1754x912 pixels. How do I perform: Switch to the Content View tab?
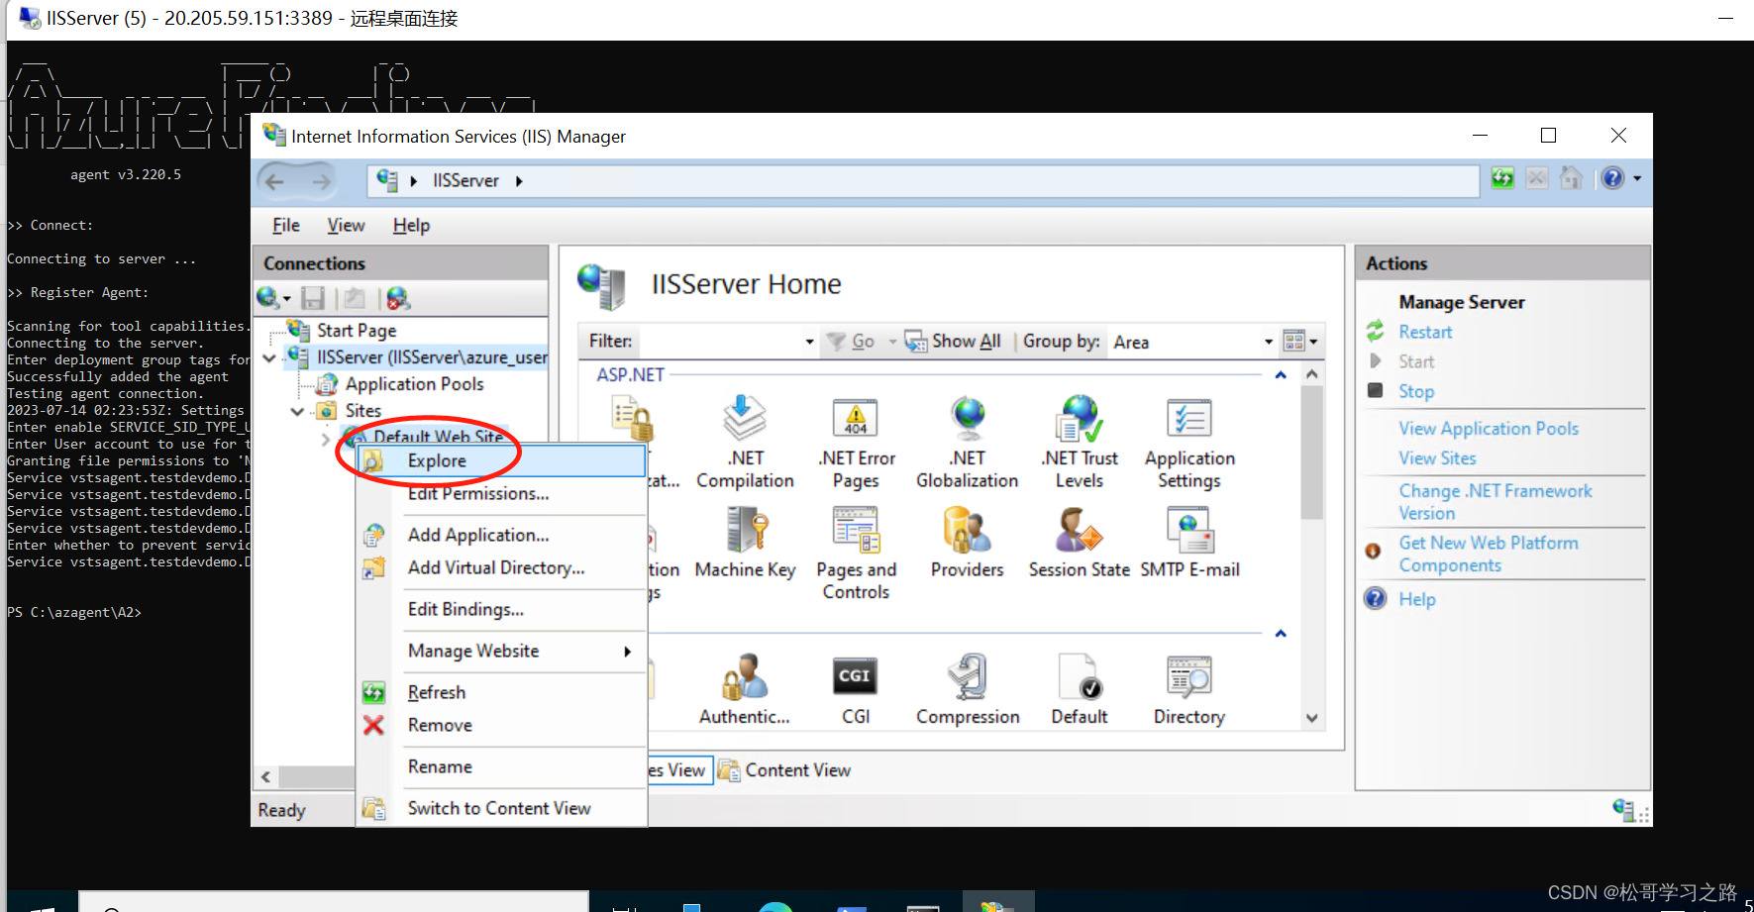pos(784,770)
